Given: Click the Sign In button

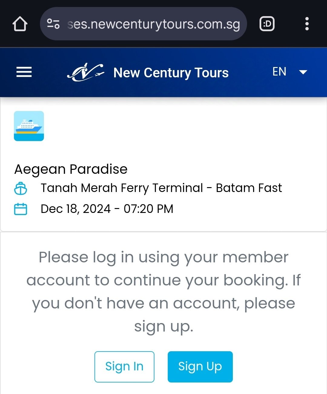Looking at the screenshot, I should [x=124, y=366].
